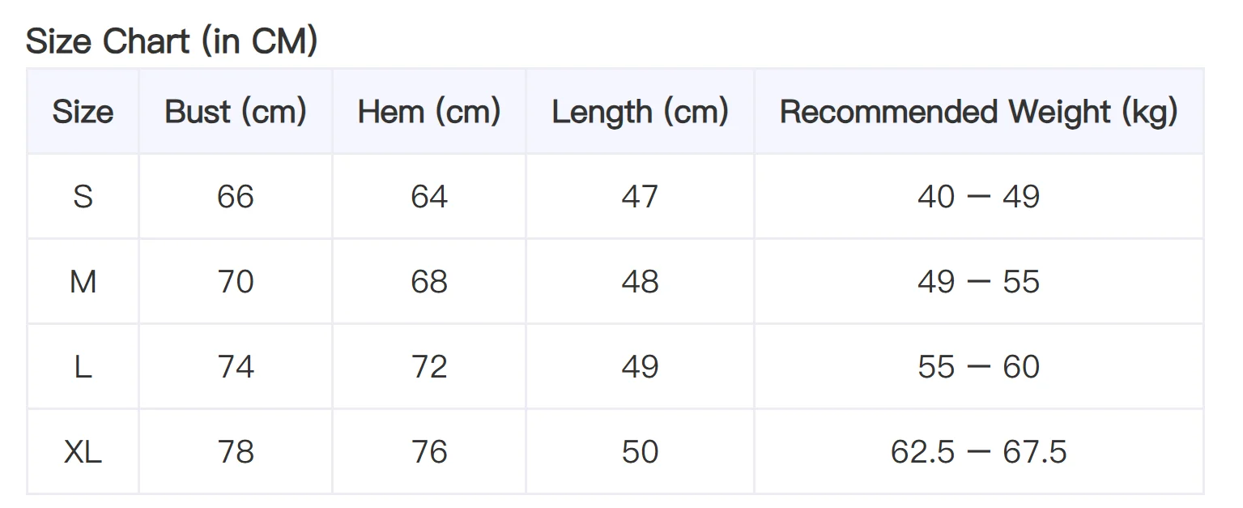The height and width of the screenshot is (508, 1243).
Task: Click the weight range 55 – 60 cell
Action: (978, 367)
